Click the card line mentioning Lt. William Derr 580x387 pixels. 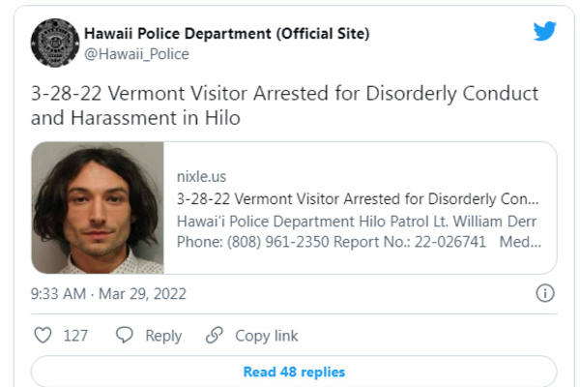(357, 220)
